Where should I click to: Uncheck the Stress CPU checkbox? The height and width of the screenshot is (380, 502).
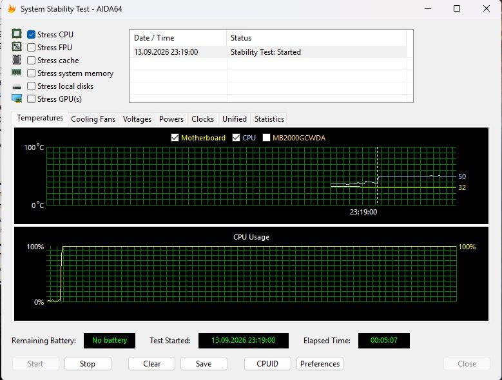coord(31,35)
